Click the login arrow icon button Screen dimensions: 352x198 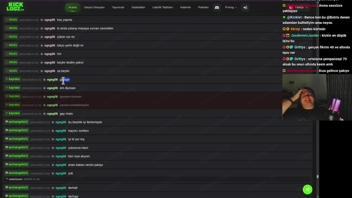(x=245, y=7)
